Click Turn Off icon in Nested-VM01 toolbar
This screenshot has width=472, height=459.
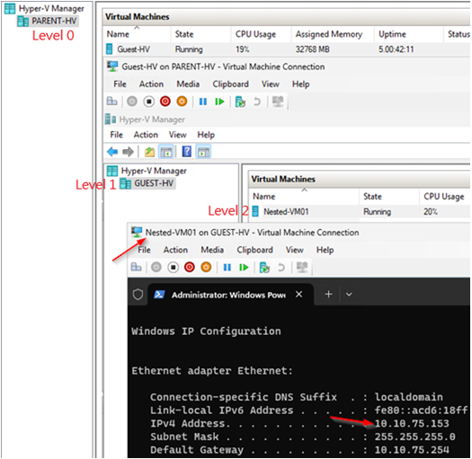click(x=174, y=267)
